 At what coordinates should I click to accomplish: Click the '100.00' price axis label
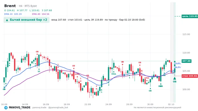186,89
